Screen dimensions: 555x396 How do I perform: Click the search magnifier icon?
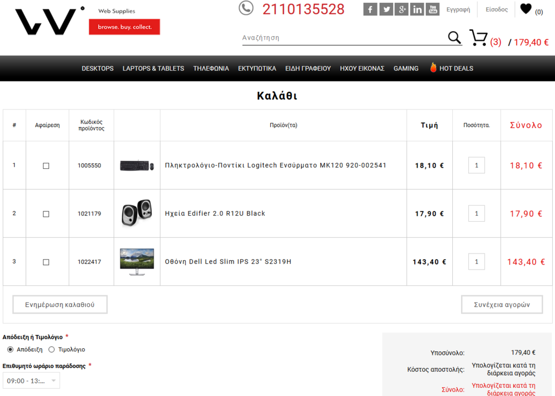(454, 37)
